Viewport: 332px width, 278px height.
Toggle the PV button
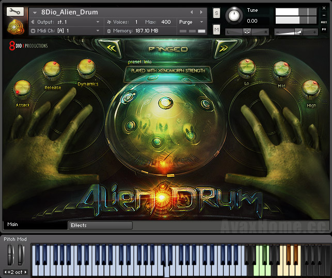click(324, 29)
